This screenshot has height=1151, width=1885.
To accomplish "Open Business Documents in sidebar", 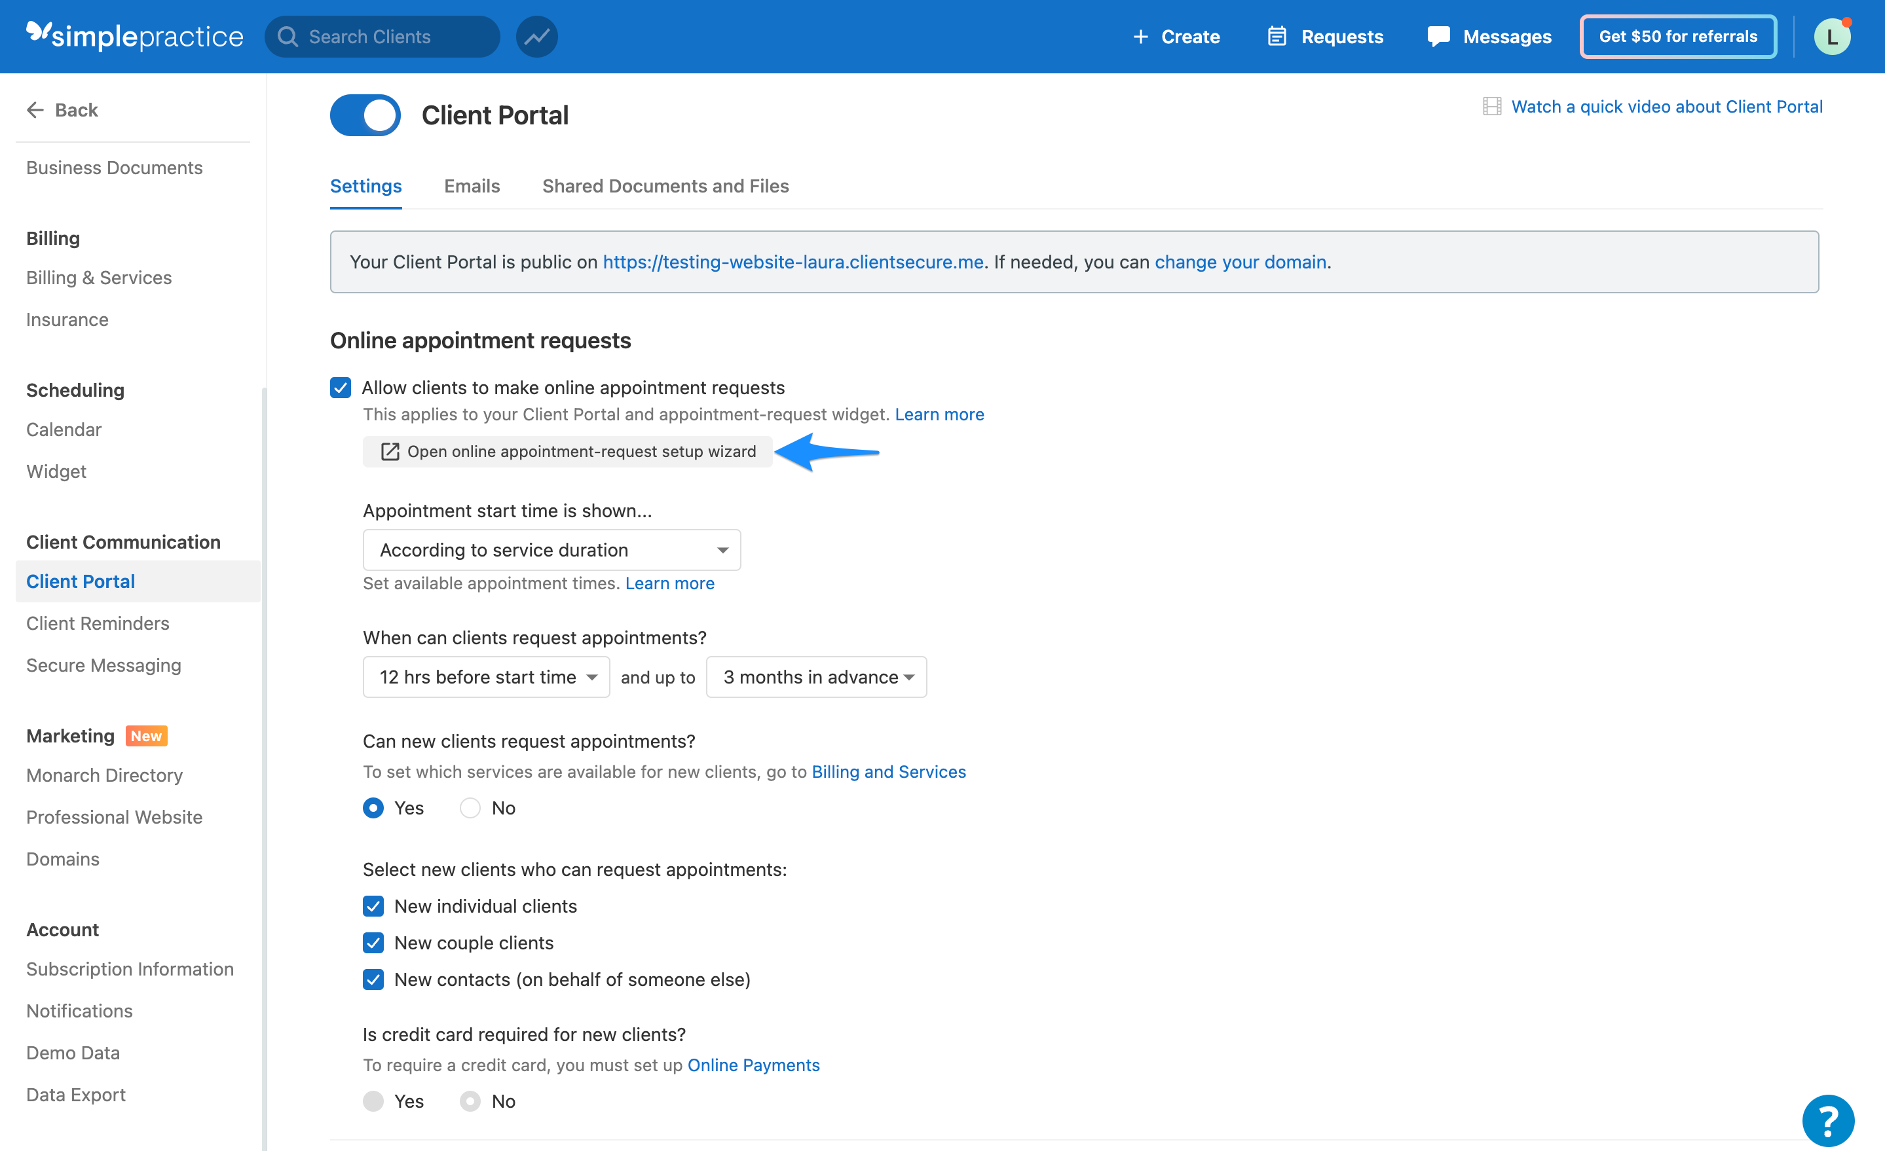I will click(114, 168).
